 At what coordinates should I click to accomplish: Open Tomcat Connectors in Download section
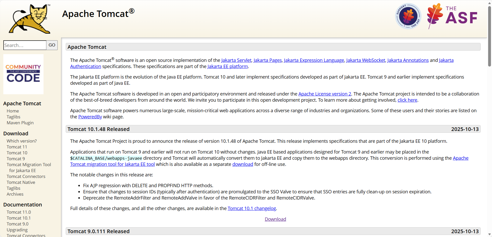[x=26, y=176]
